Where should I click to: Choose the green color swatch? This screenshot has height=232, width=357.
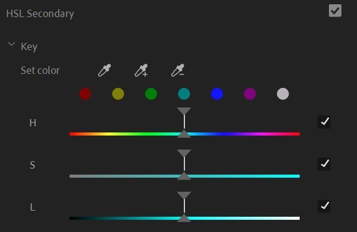coord(151,94)
